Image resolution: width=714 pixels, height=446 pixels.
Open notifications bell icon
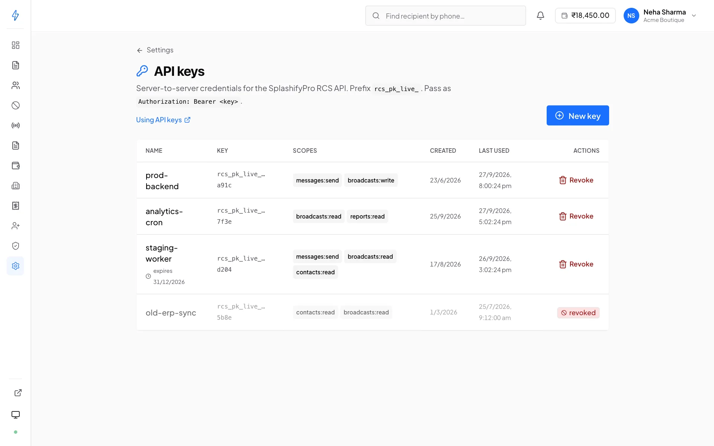[x=540, y=16]
